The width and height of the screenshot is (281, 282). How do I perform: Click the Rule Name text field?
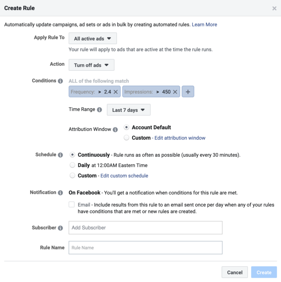tap(145, 248)
